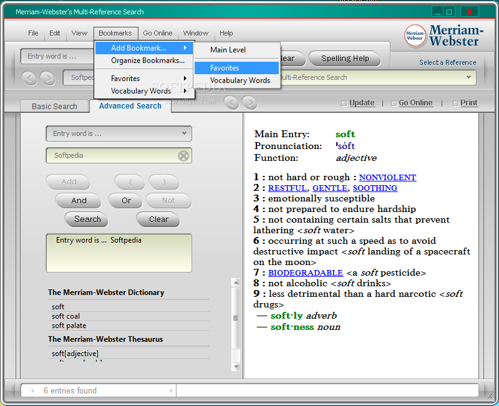This screenshot has width=499, height=406.
Task: Clear the Softpedia search text with X icon
Action: 183,156
